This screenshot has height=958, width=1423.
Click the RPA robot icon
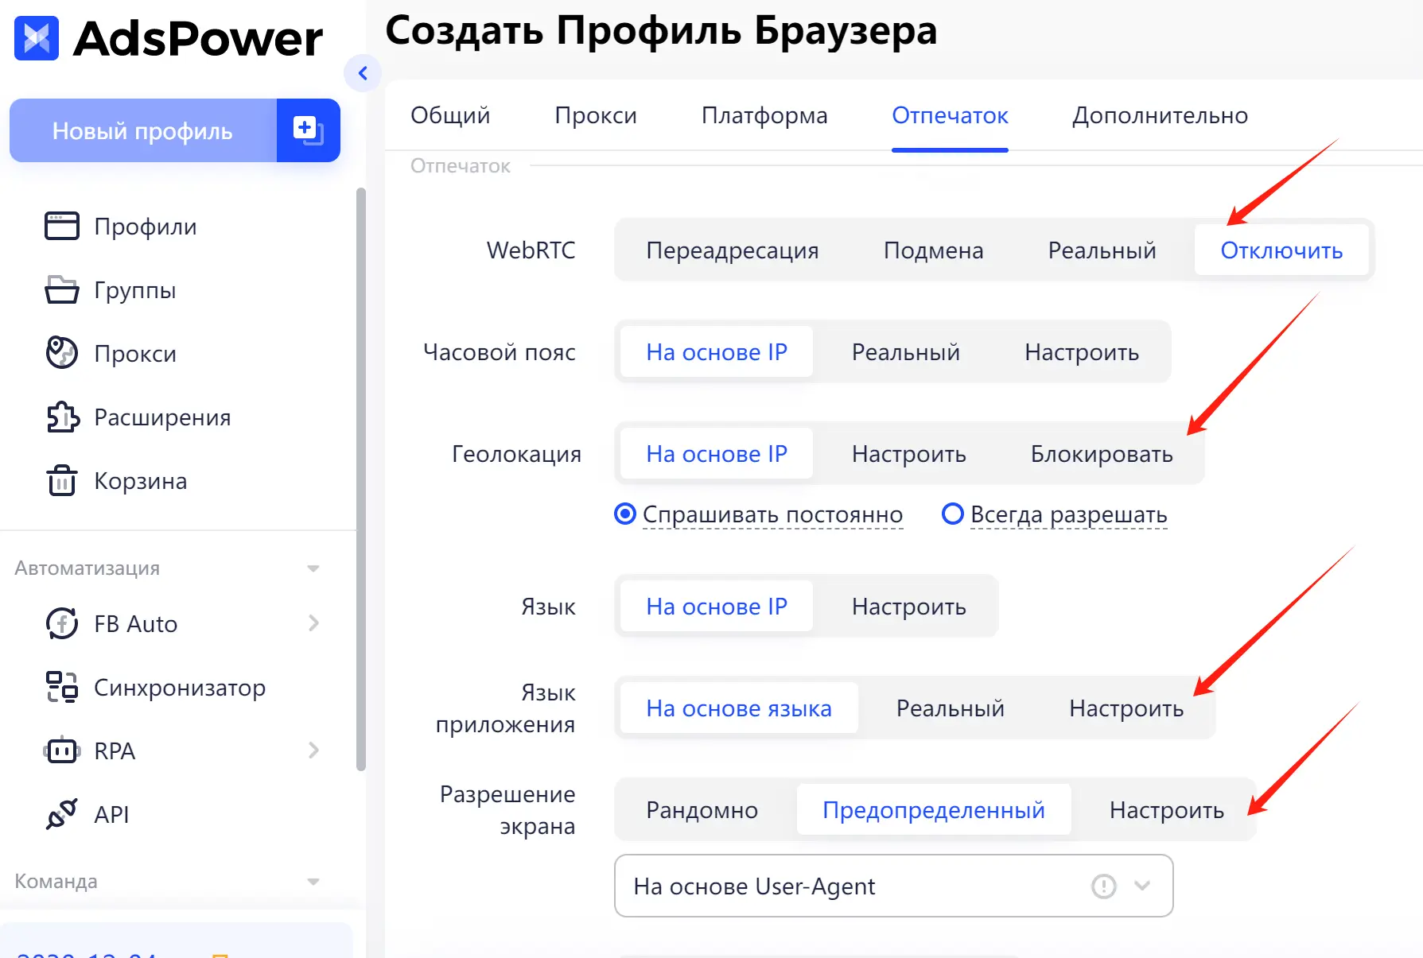(x=62, y=750)
